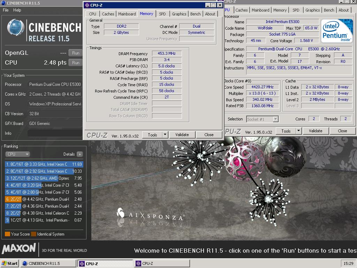
Task: Click the Rated FSB value 1360.08 MHz
Action: (263, 106)
